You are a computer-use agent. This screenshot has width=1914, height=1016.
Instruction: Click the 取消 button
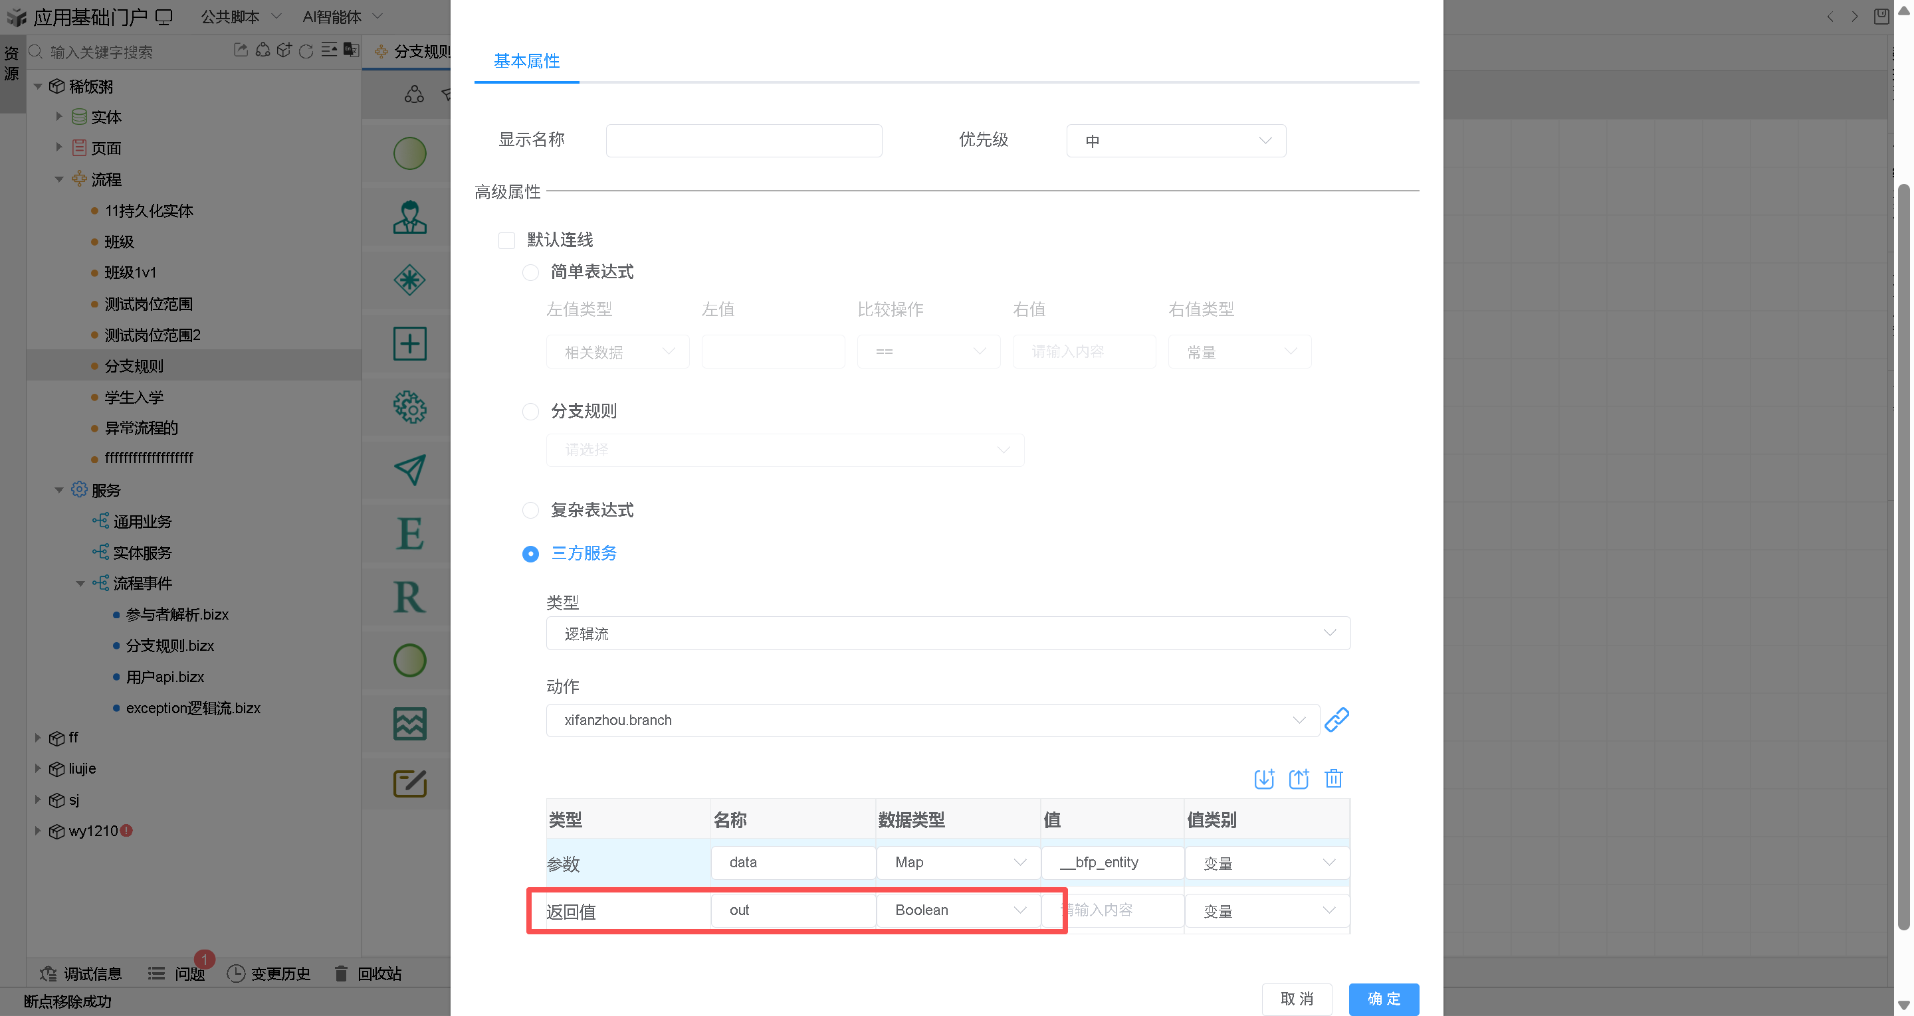click(x=1297, y=999)
